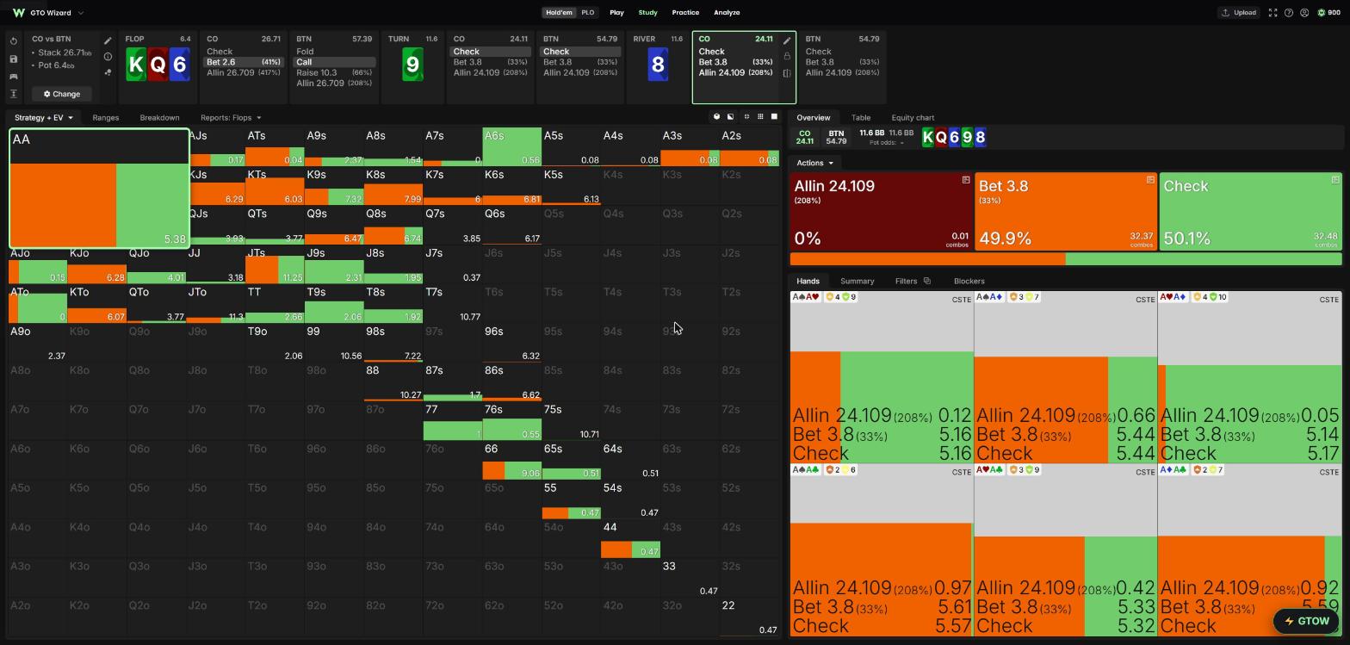Click the expand icon on the Check action card

click(1335, 180)
